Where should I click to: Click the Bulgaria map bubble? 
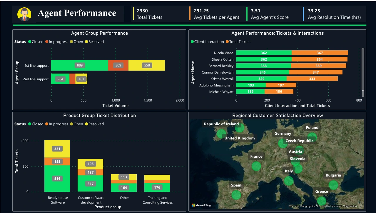pyautogui.click(x=333, y=185)
